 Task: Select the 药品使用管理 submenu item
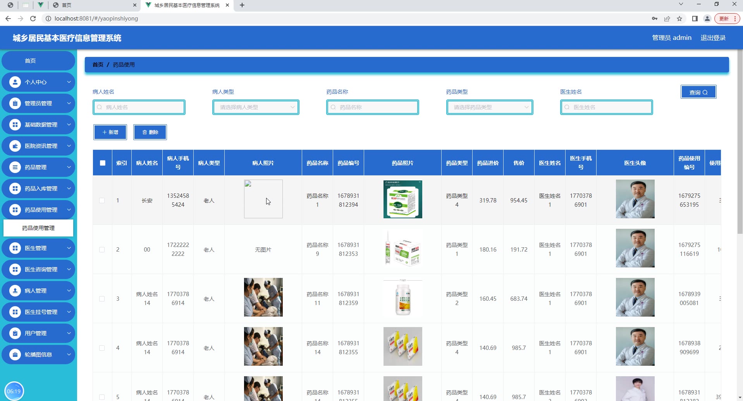click(38, 228)
